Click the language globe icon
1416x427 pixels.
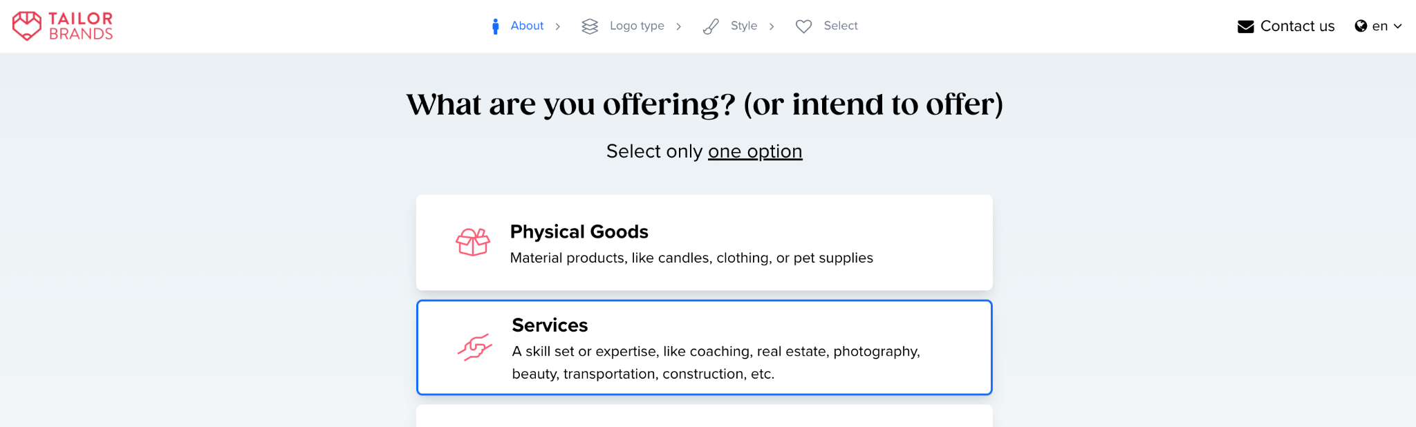tap(1361, 26)
